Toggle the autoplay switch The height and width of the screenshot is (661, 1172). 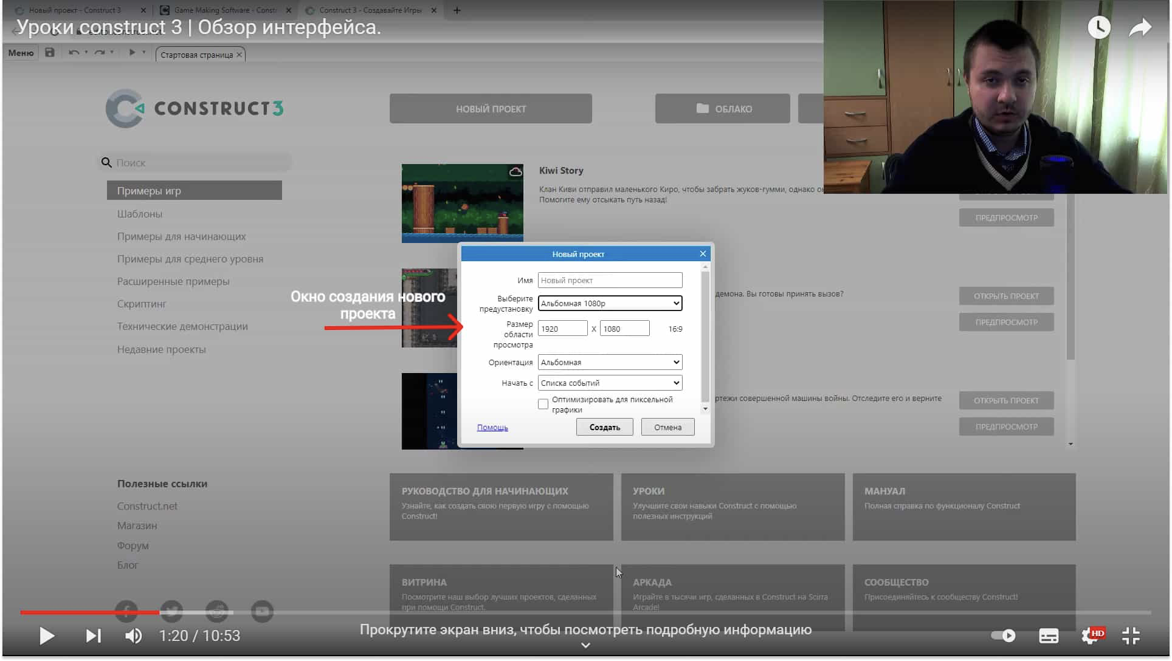click(1003, 636)
